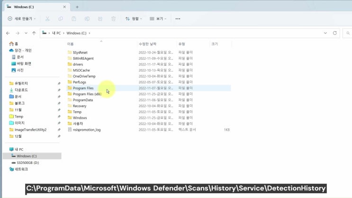The image size is (352, 198).
Task: Select Windows (C:) drive in sidebar
Action: tap(32, 156)
